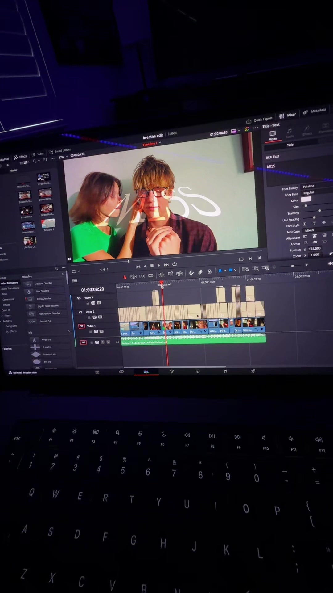Select the red arrow Selection Mode tool
This screenshot has width=333, height=593.
click(x=125, y=277)
